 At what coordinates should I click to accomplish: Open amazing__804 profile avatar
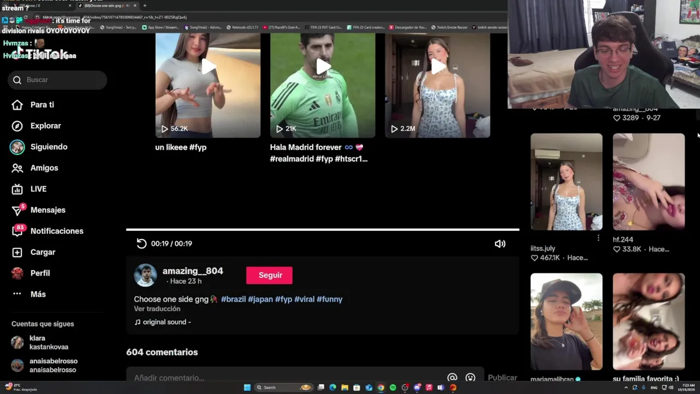coord(145,275)
